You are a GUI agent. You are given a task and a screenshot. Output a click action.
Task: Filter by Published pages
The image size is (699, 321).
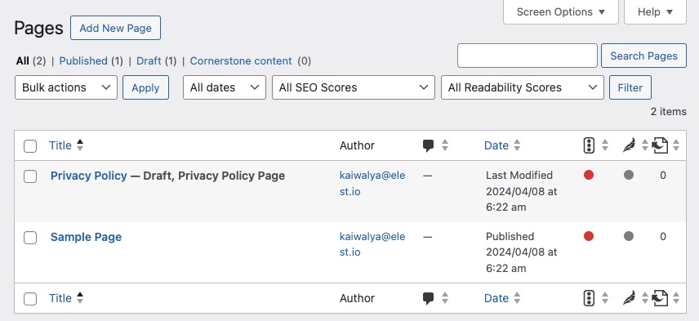(83, 61)
